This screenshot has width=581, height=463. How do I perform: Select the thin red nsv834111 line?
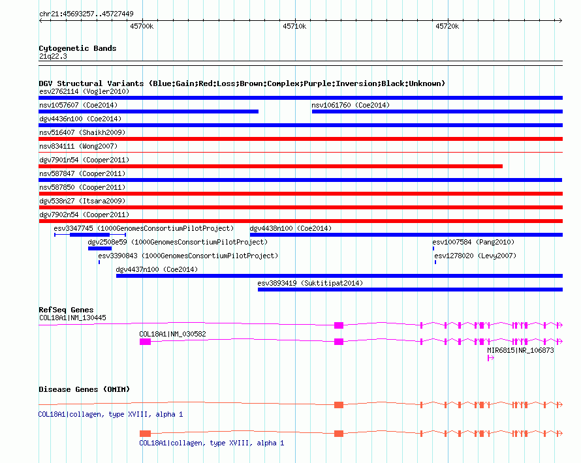tap(300, 152)
